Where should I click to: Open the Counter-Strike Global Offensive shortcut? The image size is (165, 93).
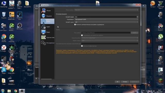click(x=12, y=16)
